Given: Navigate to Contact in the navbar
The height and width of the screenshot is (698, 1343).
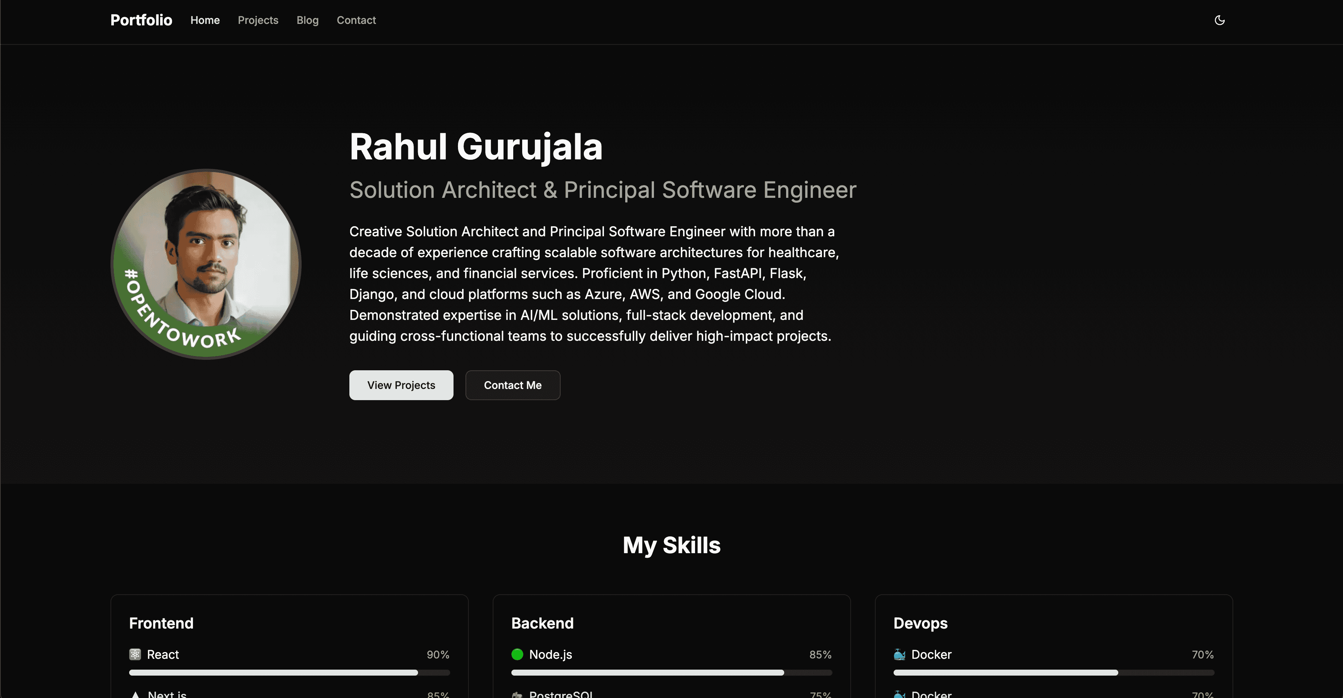Looking at the screenshot, I should 356,20.
